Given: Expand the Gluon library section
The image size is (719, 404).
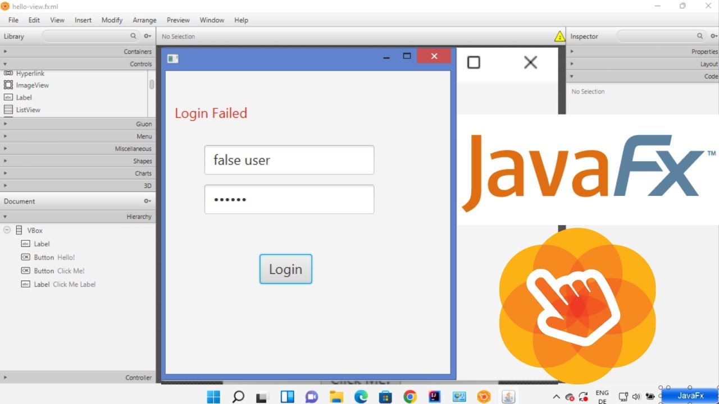Looking at the screenshot, I should 78,124.
